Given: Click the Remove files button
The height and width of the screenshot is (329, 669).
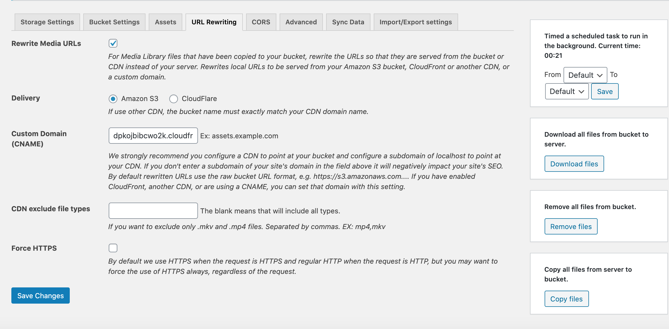Looking at the screenshot, I should 571,226.
